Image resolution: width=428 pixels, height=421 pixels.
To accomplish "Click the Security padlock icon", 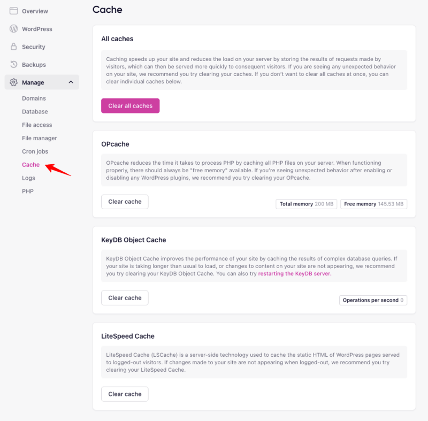I will pos(13,47).
